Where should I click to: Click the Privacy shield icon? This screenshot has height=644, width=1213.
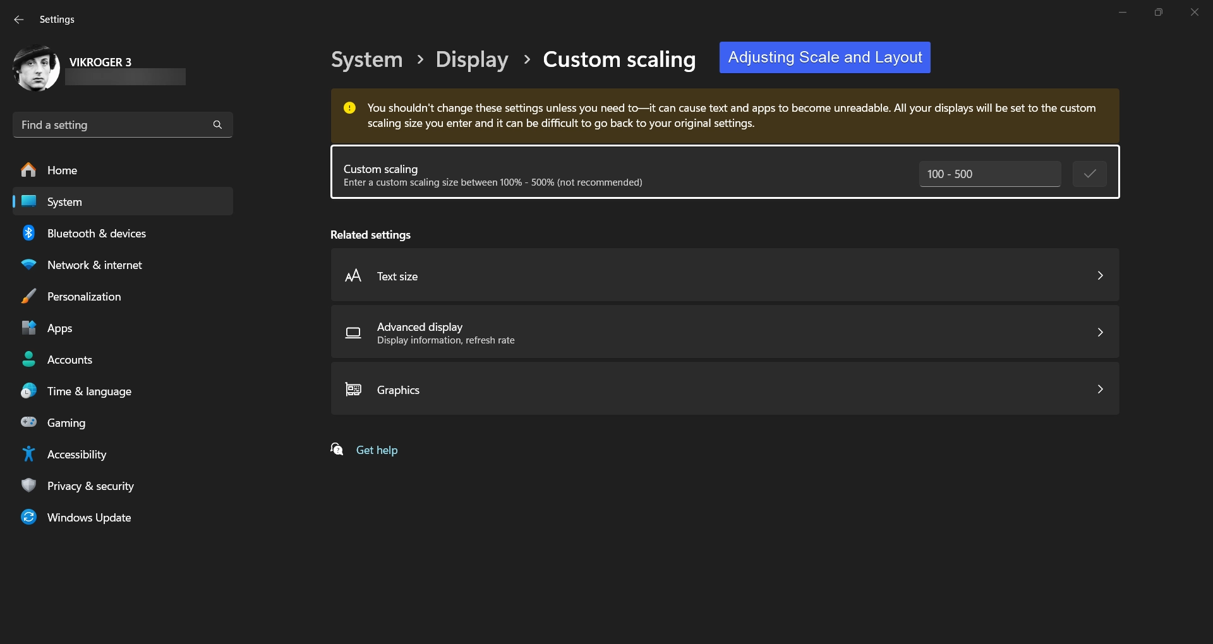coord(28,486)
